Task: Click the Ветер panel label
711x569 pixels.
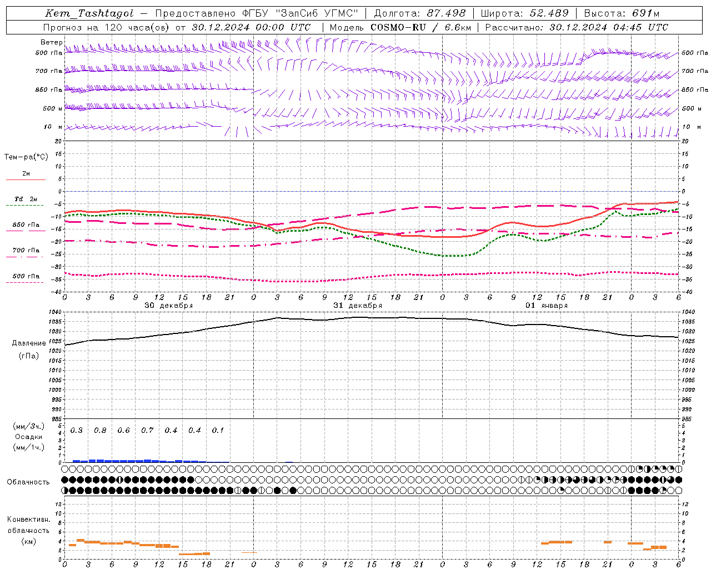Action: [51, 42]
